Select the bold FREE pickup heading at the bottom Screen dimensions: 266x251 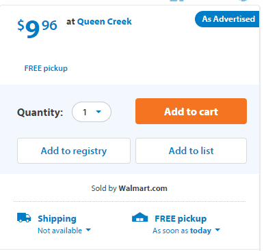(181, 218)
